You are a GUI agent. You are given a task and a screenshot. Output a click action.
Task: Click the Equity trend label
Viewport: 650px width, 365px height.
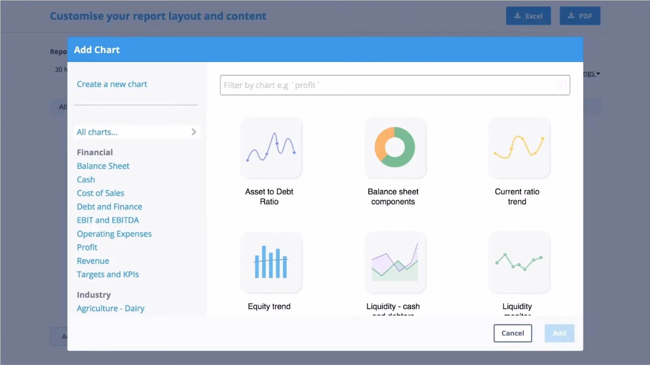[x=269, y=306]
